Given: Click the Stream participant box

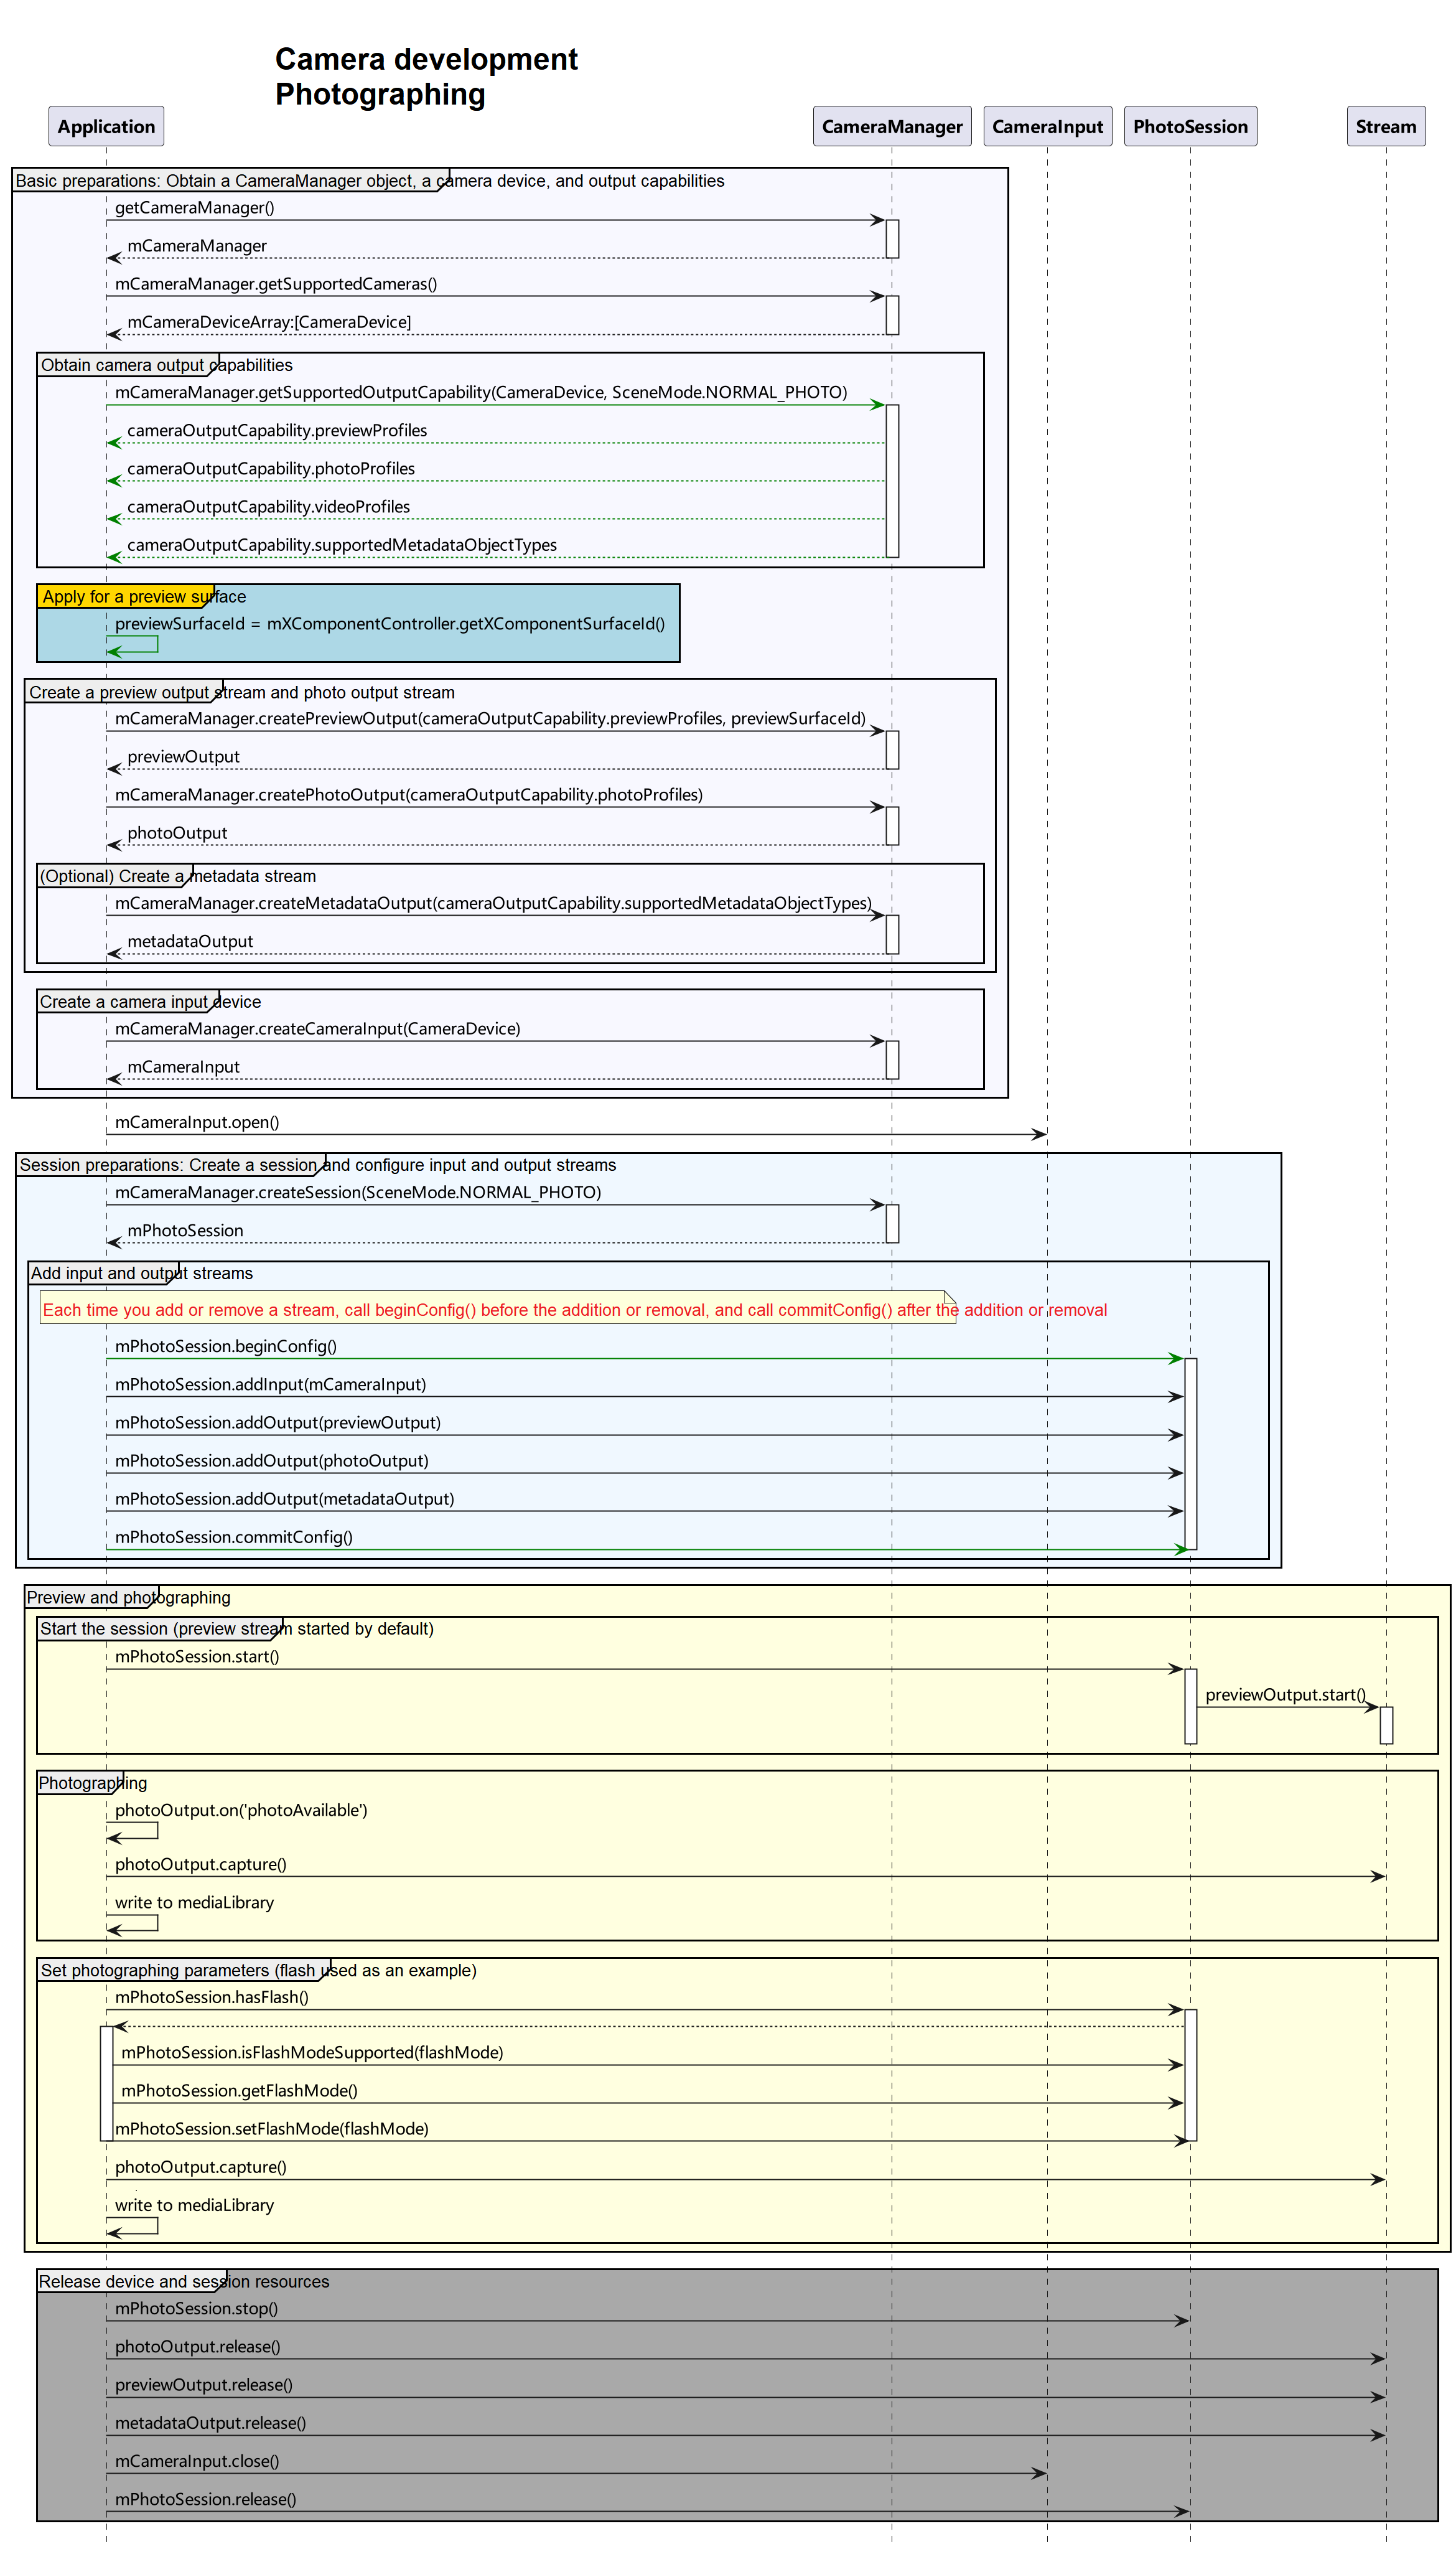Looking at the screenshot, I should pos(1386,126).
